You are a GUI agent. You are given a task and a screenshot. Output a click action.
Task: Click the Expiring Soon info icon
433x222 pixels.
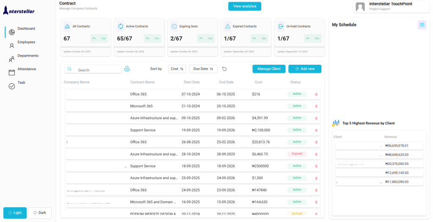click(174, 26)
